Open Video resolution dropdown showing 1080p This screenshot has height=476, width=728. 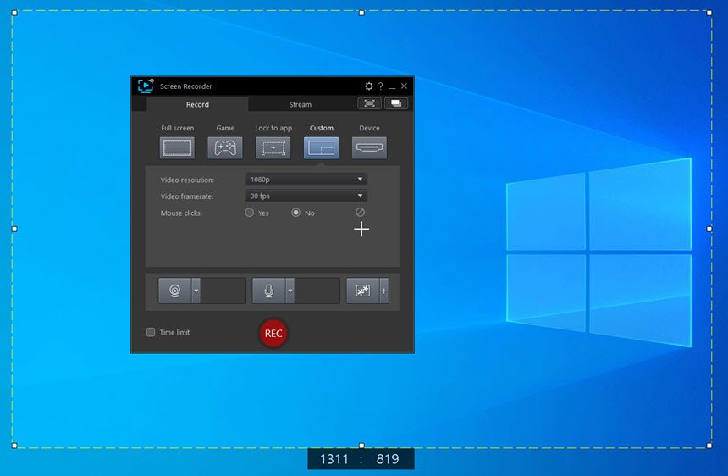coord(306,180)
